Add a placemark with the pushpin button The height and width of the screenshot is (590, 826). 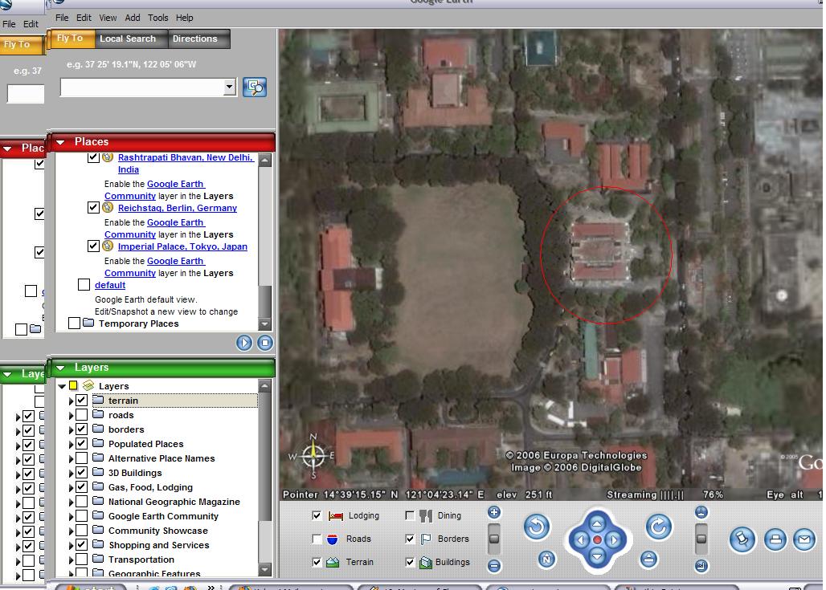742,539
